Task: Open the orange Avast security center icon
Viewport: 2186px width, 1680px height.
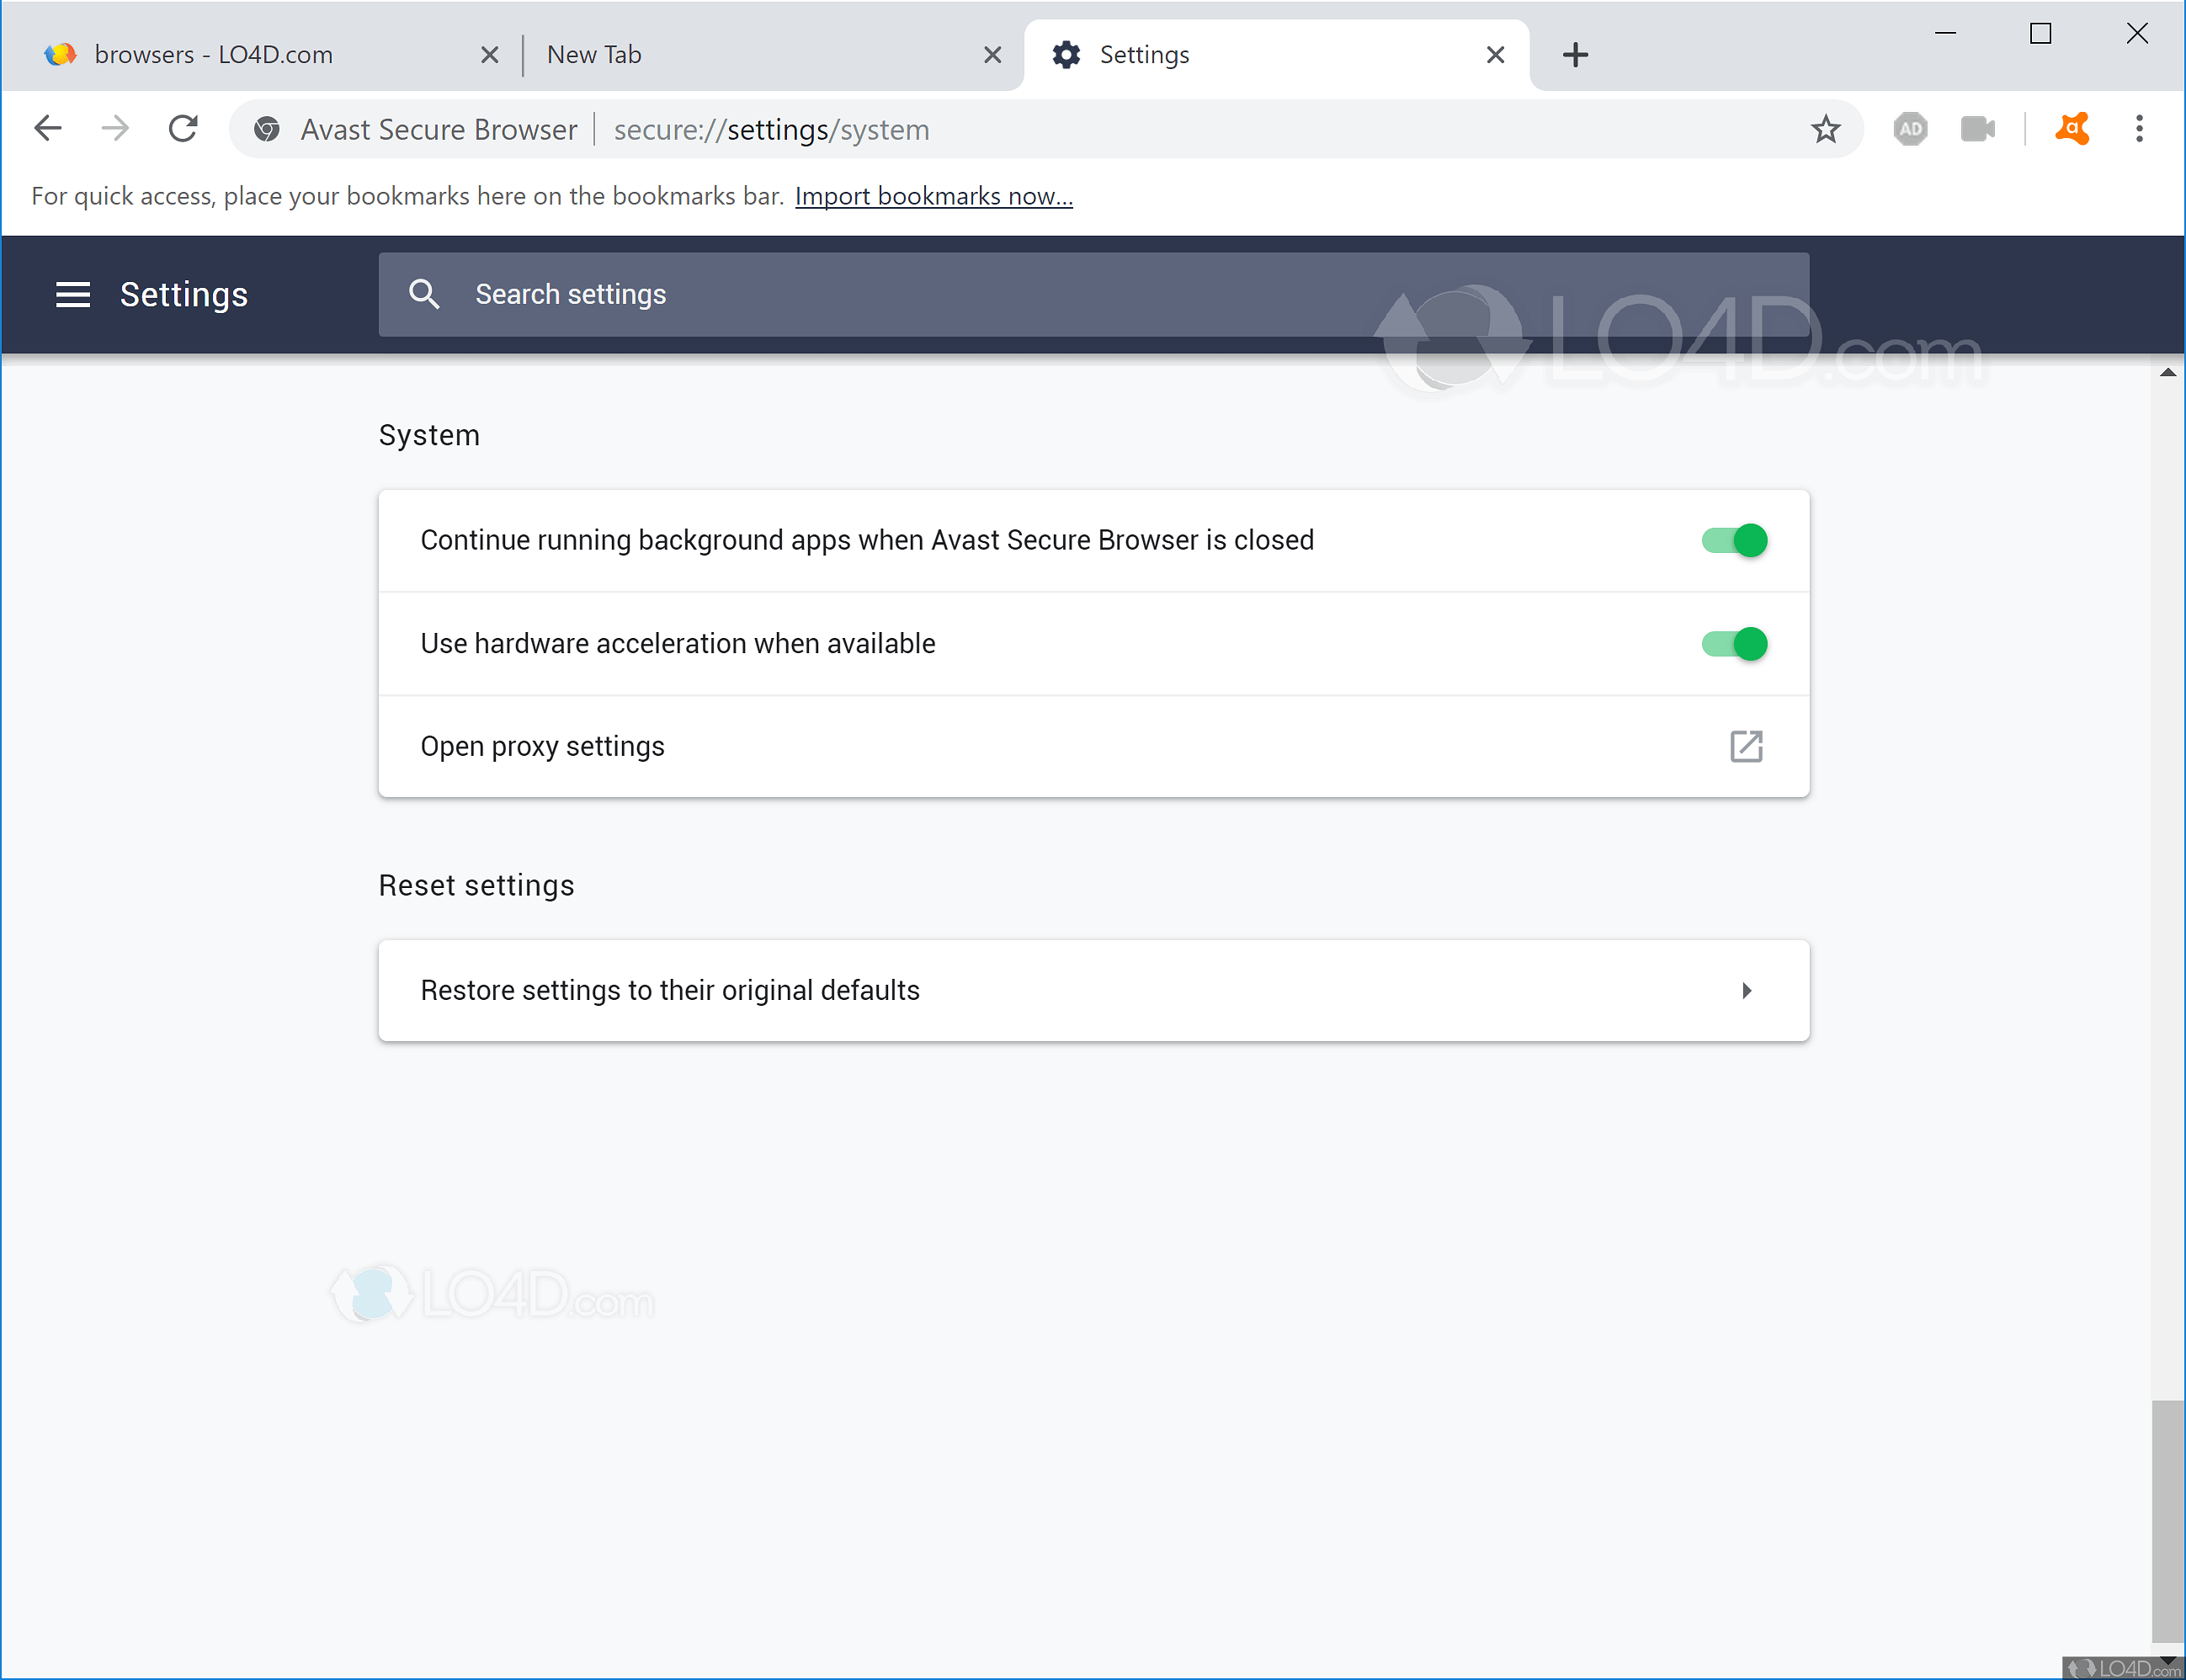Action: pos(2072,129)
